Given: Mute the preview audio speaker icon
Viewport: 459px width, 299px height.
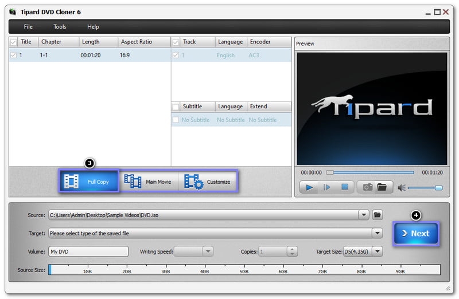Looking at the screenshot, I should (402, 187).
